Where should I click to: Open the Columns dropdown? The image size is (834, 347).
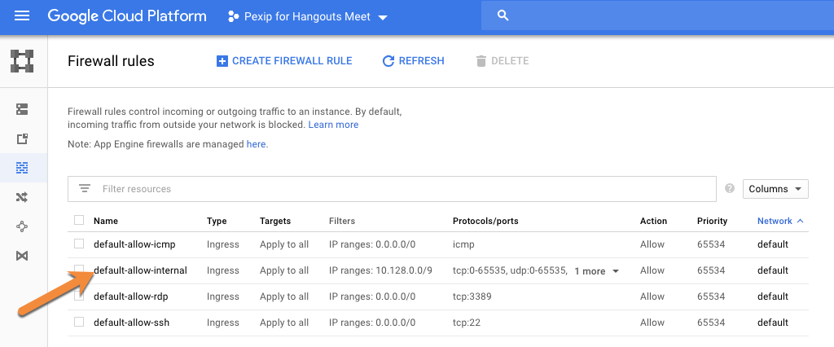click(775, 189)
